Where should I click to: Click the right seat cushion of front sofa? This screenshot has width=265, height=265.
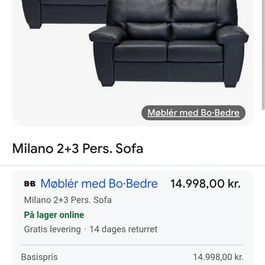[195, 51]
